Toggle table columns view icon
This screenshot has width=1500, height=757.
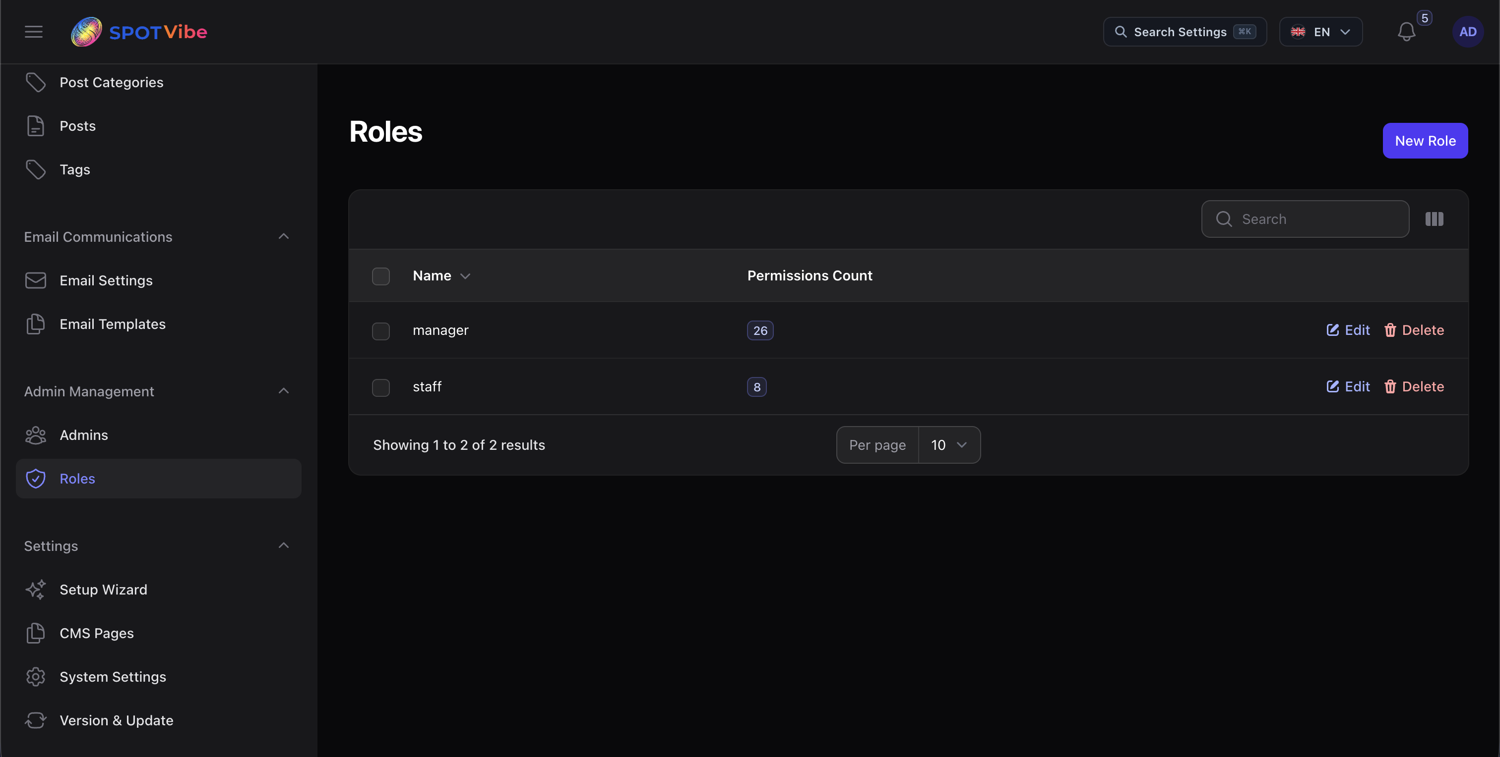[1434, 219]
